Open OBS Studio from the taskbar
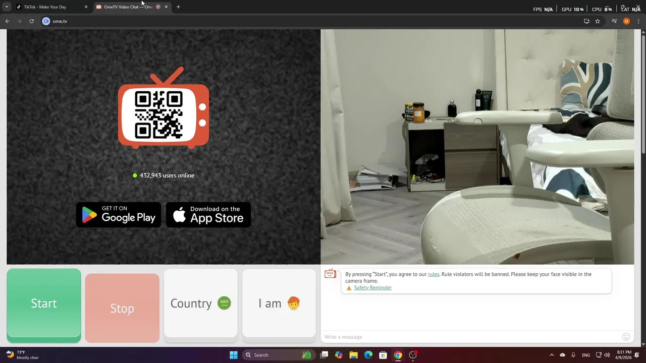Viewport: 646px width, 363px height. click(413, 355)
